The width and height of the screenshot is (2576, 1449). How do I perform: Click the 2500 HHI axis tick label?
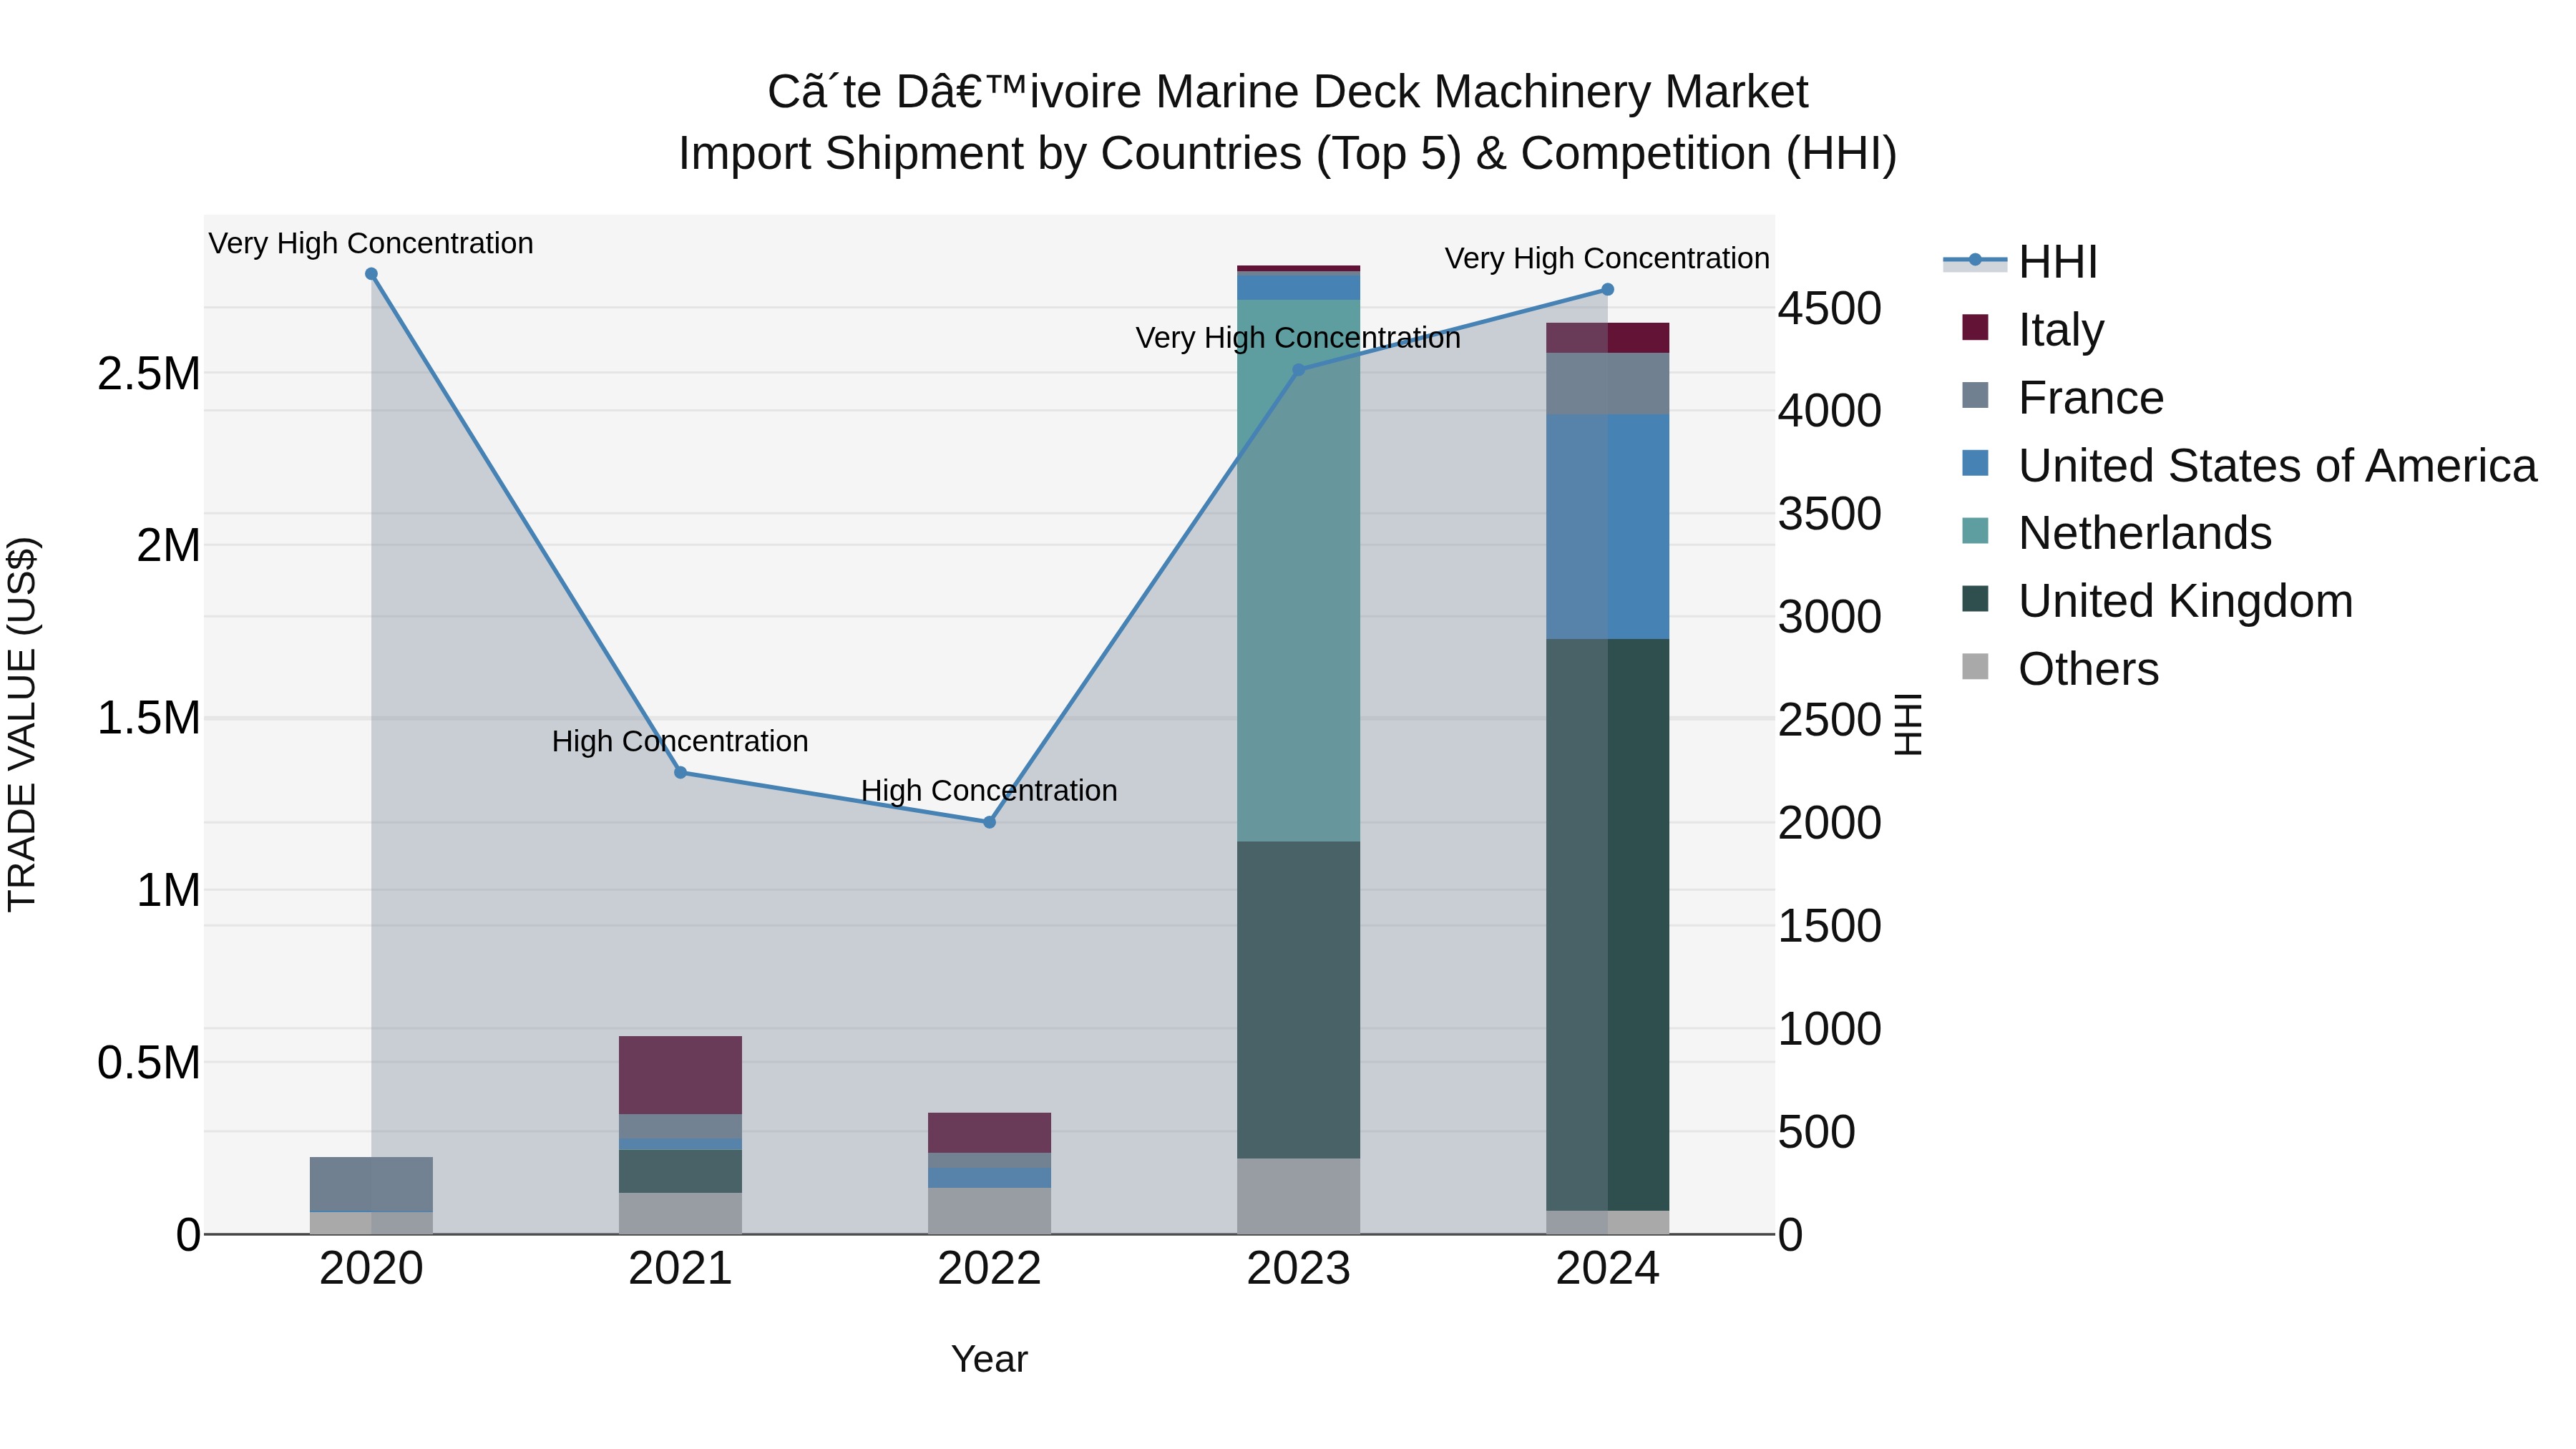coord(1829,720)
